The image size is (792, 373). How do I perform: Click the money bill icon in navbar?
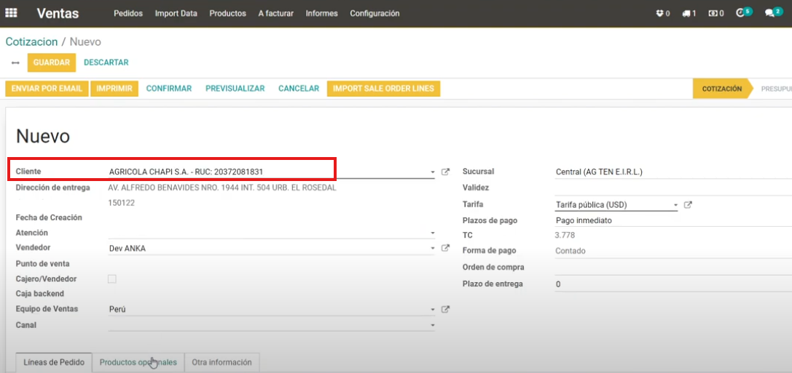715,13
